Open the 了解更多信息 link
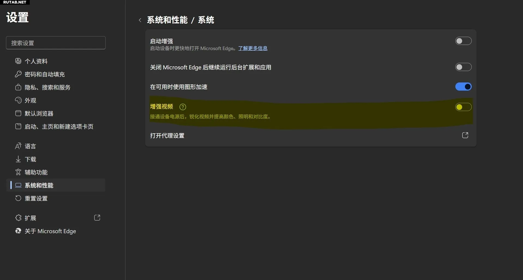 coord(253,48)
